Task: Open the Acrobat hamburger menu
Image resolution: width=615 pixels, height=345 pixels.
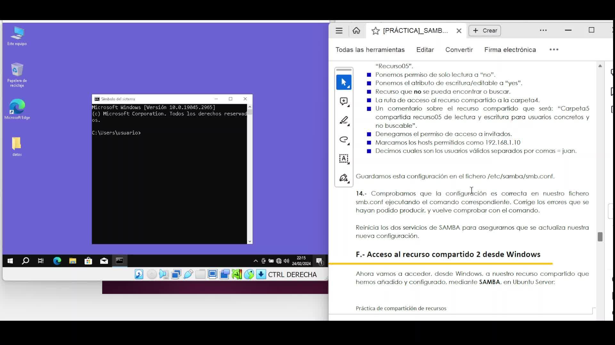Action: (339, 31)
